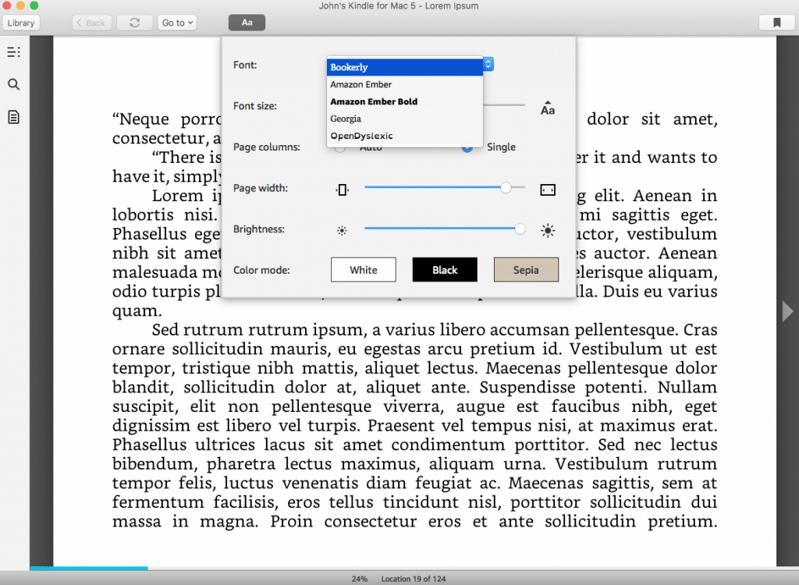Click the right arrow to turn the page
799x585 pixels.
coord(787,310)
